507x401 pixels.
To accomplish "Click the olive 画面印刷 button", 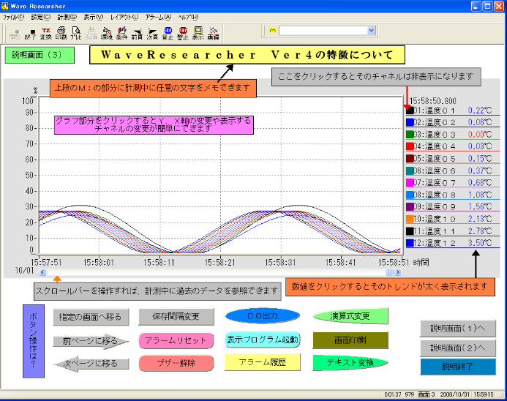I will (x=350, y=340).
